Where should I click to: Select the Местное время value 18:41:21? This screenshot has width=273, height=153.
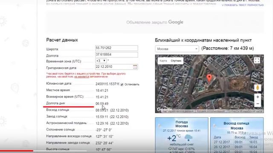click(102, 91)
